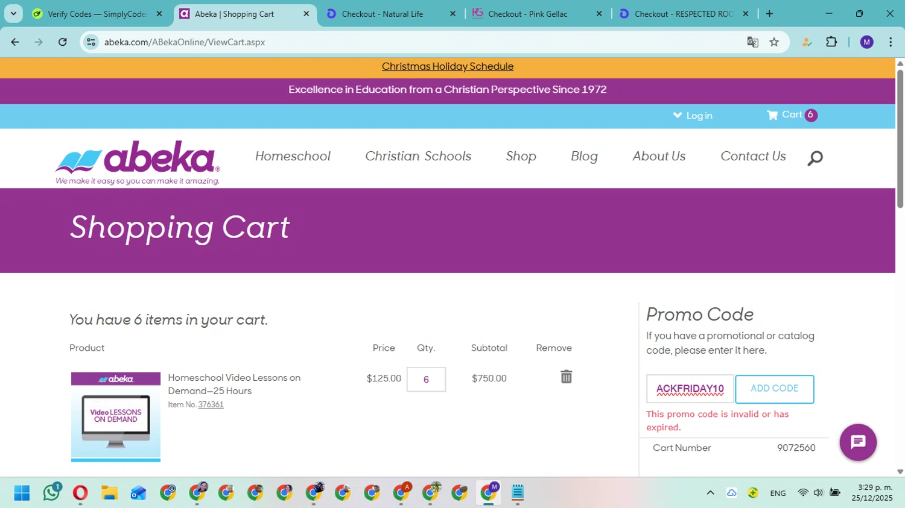The width and height of the screenshot is (905, 508).
Task: Click the promo code field with ACKFRIDAY10
Action: 690,389
